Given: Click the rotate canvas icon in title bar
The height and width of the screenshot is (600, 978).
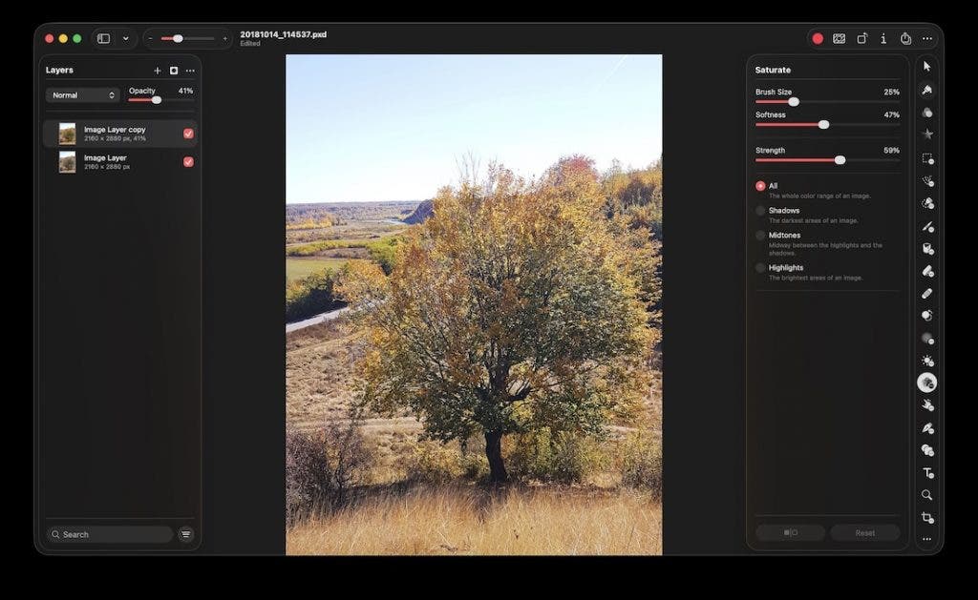Looking at the screenshot, I should click(x=861, y=38).
